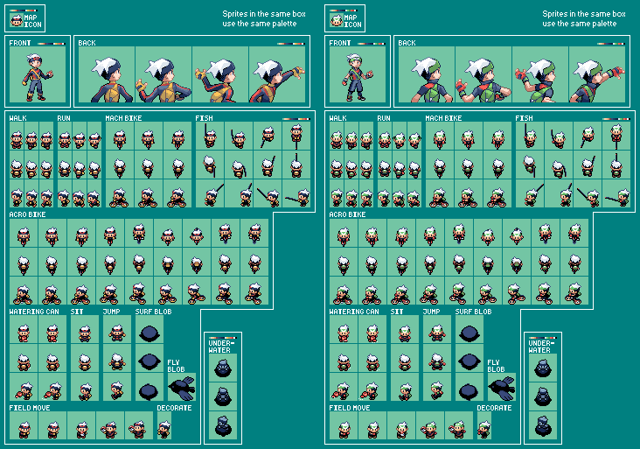Screen dimensions: 640x449
Task: Select the last Back throw frame, red outfit
Action: pyautogui.click(x=277, y=74)
